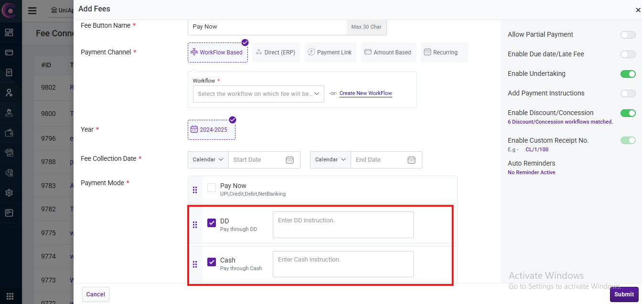This screenshot has height=304, width=642.
Task: Enable the Allow Partial Payment toggle
Action: click(x=628, y=35)
